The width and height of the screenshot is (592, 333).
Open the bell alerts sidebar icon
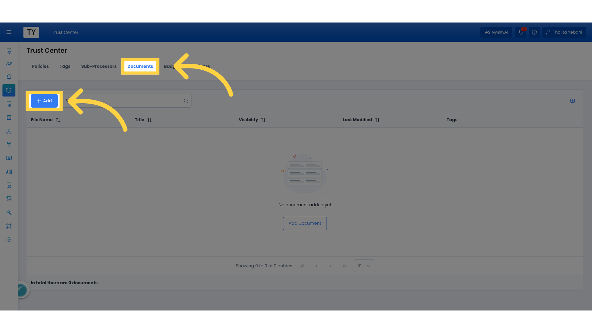9,77
